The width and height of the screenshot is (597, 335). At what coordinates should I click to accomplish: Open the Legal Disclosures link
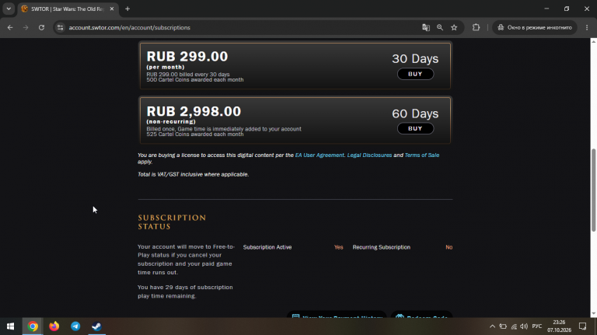369,155
